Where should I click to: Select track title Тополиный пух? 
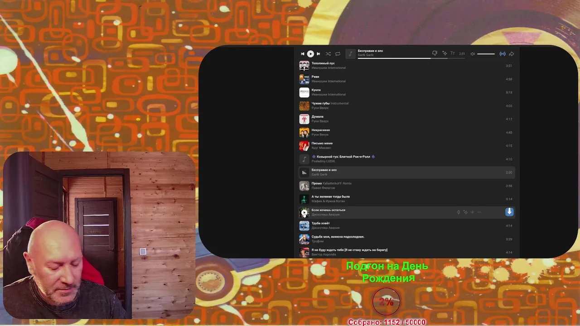pyautogui.click(x=323, y=63)
